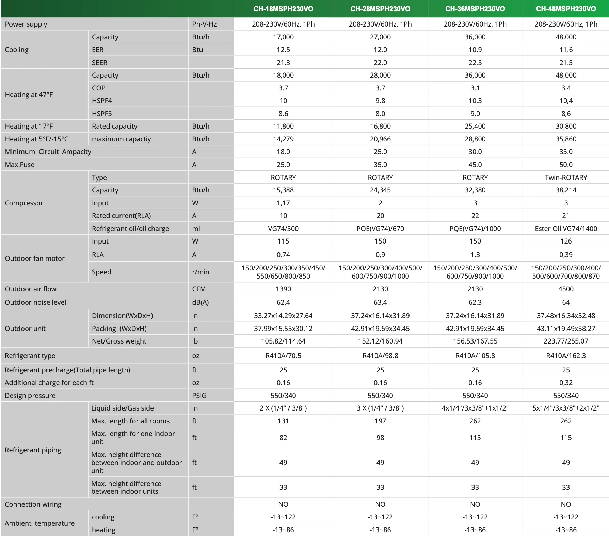
Task: Select the Outdoor air flow label
Action: pos(31,289)
